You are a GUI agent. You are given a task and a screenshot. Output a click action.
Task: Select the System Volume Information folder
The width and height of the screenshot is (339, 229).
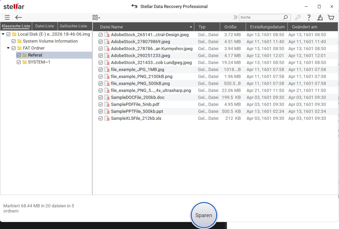click(x=50, y=41)
